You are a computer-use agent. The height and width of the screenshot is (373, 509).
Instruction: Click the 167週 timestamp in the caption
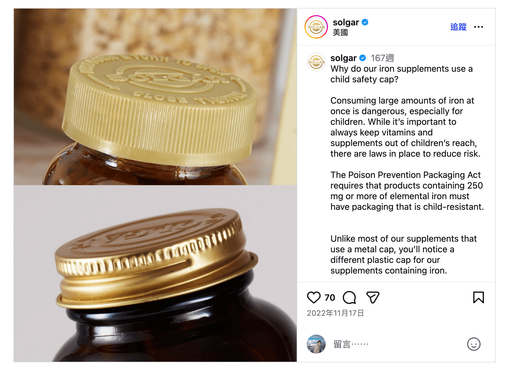pyautogui.click(x=382, y=58)
